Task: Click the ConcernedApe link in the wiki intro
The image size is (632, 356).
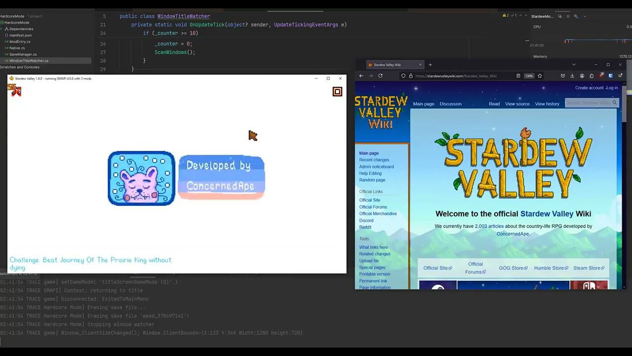Action: (513, 234)
